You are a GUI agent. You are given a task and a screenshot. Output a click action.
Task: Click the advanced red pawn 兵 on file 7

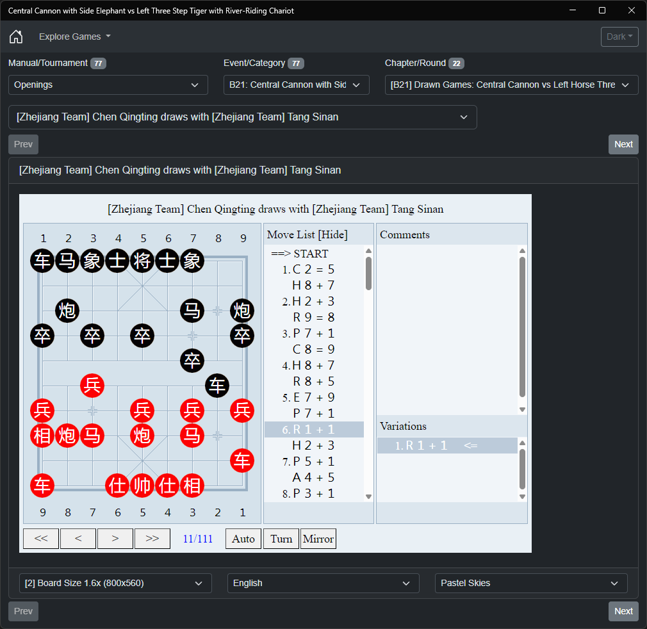click(92, 386)
